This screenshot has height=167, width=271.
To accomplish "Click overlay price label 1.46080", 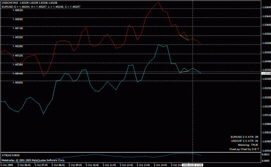I will point(18,19).
